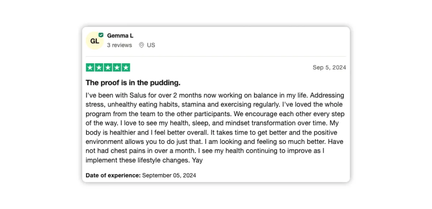Click the '3 reviews' count text
Viewport: 432px width, 209px height.
pyautogui.click(x=120, y=45)
